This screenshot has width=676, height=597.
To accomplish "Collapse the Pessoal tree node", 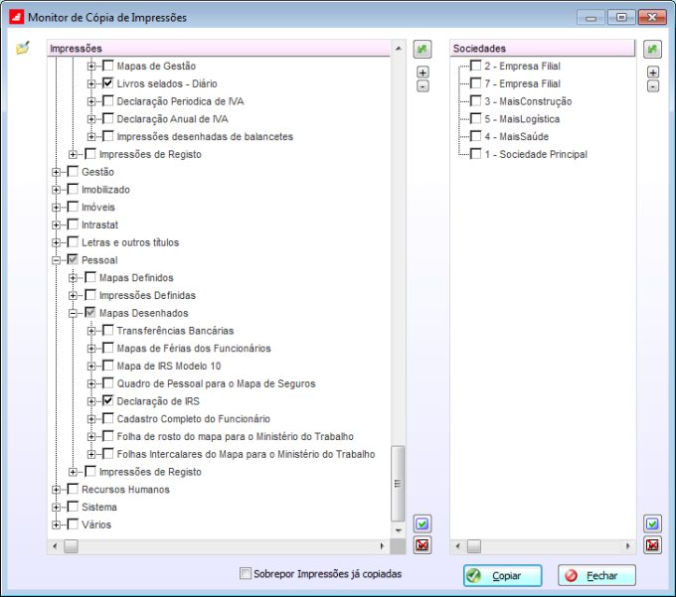I will click(56, 260).
